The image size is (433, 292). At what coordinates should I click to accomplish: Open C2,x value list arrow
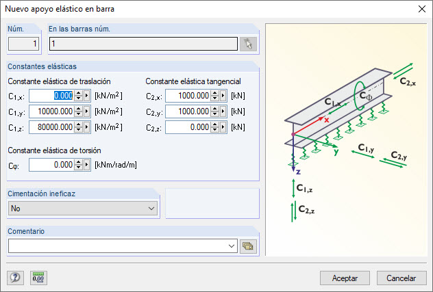(223, 96)
